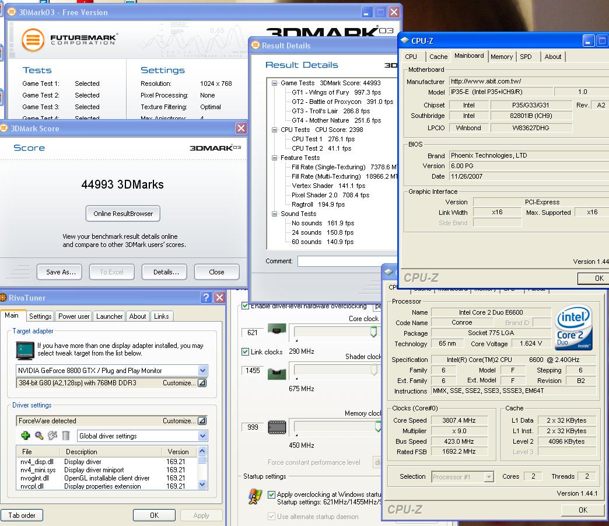The height and width of the screenshot is (526, 609).
Task: Collapse the Feature Tests tree node
Action: tap(275, 158)
